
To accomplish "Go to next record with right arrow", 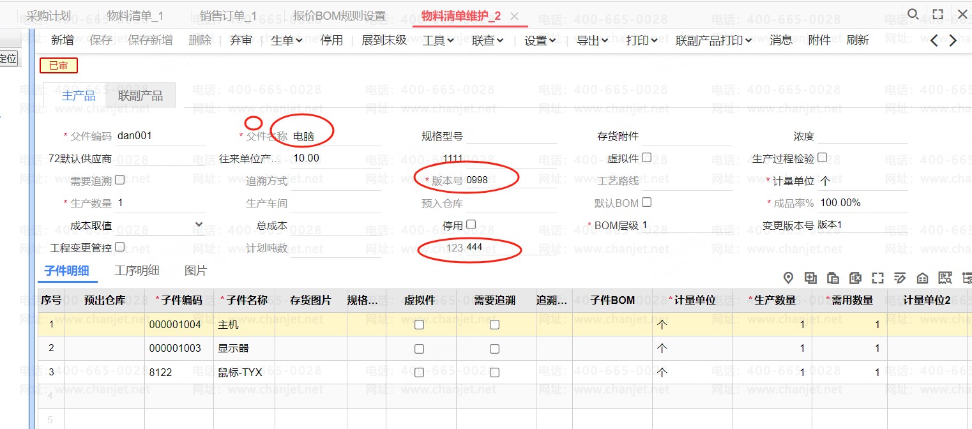I will click(953, 40).
